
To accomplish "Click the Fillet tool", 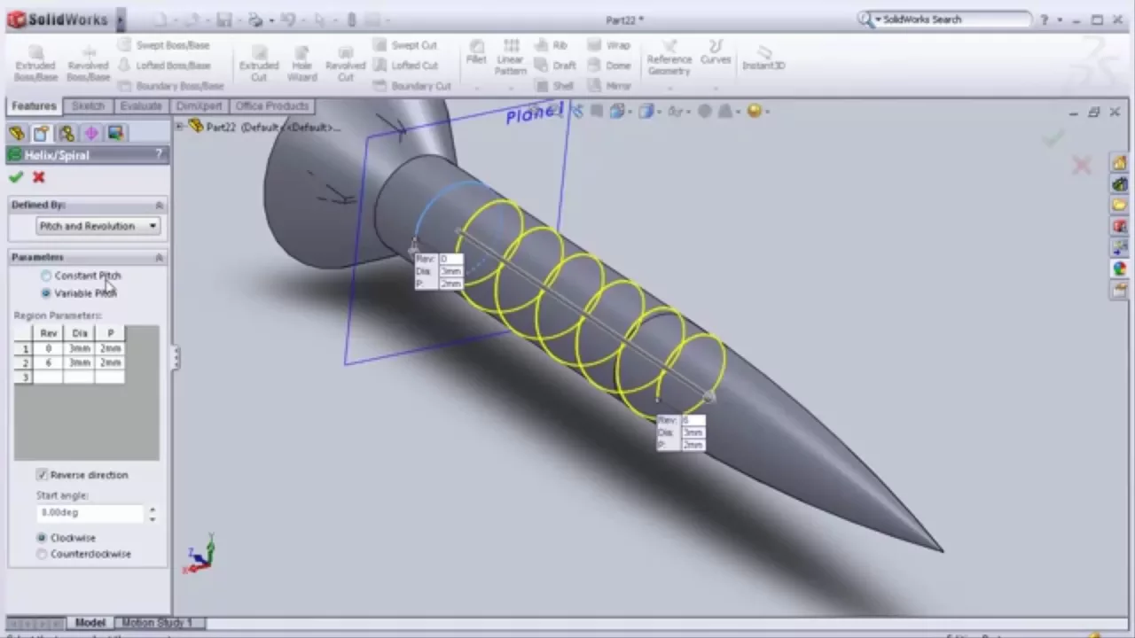I will pos(476,53).
